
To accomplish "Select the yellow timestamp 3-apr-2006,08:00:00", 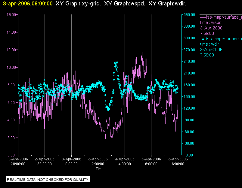I will [28, 4].
